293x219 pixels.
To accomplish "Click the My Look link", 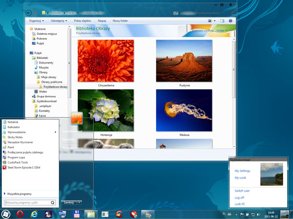I will [x=240, y=177].
